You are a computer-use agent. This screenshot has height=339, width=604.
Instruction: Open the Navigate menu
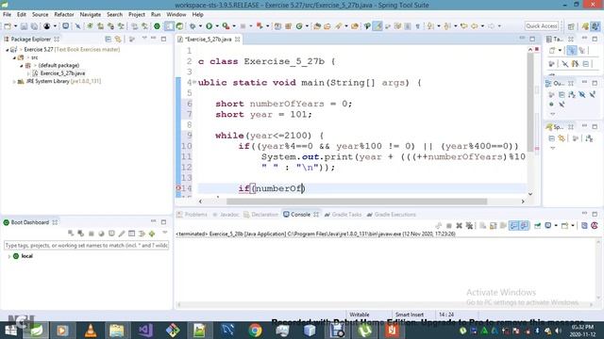(91, 14)
